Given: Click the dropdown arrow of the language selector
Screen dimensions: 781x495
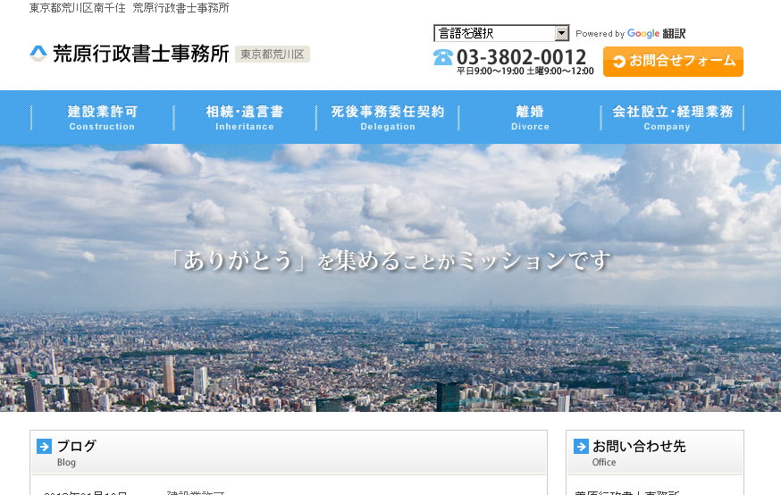Looking at the screenshot, I should (x=561, y=34).
